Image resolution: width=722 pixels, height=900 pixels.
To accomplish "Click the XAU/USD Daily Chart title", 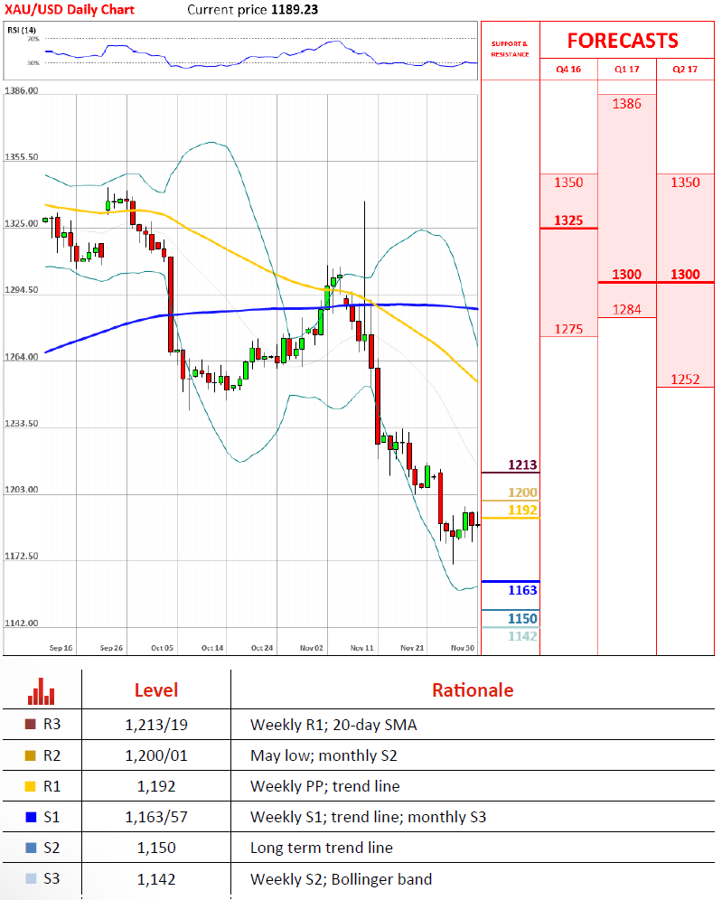I will (x=70, y=10).
